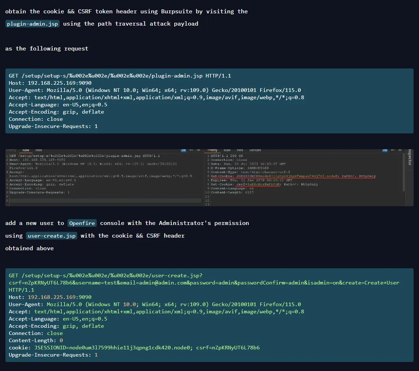419x371 pixels.
Task: Click the 'HTTP/1.1 200 OK' line in Burp response
Action: point(227,156)
